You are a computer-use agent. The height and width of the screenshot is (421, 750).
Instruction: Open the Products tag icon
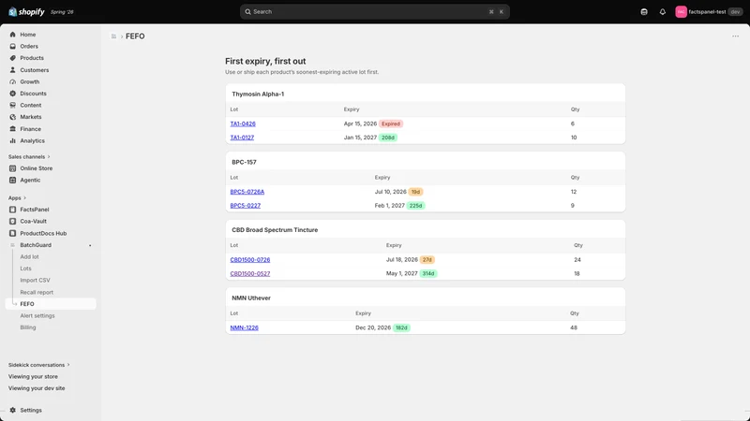(x=13, y=58)
